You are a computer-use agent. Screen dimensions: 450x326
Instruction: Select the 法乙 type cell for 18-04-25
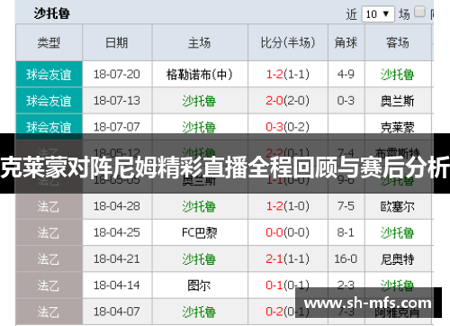(x=49, y=232)
